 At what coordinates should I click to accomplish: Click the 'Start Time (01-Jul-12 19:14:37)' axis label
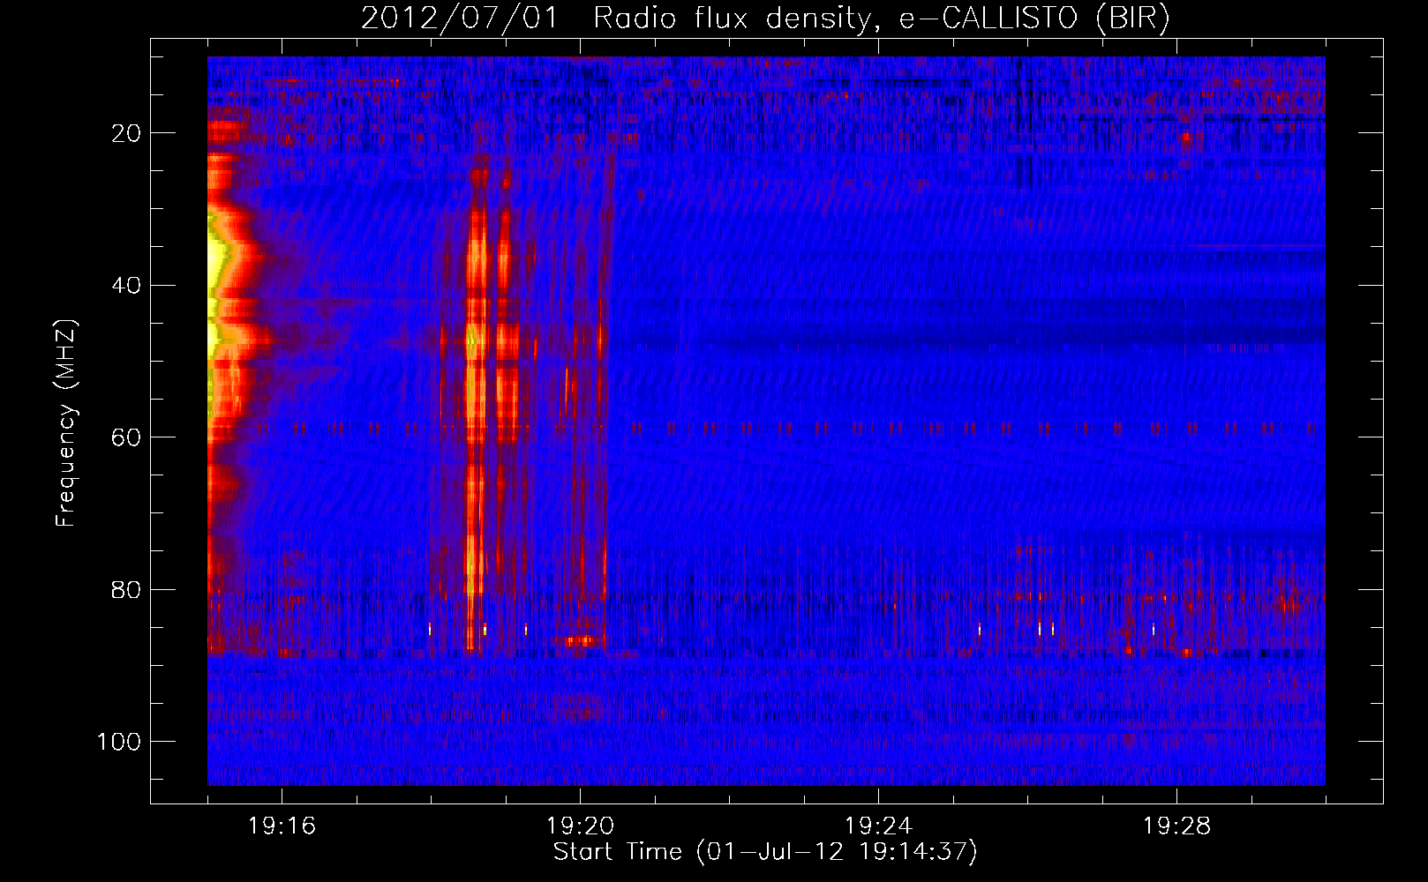coord(765,852)
